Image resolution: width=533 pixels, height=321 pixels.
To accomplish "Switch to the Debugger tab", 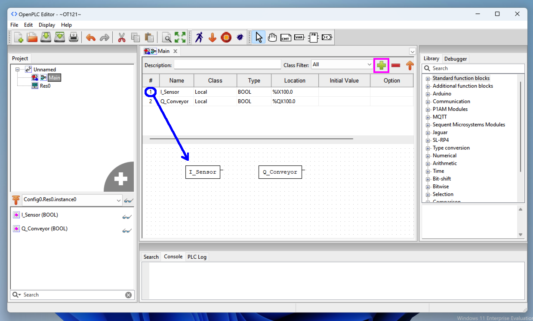I will (x=455, y=59).
